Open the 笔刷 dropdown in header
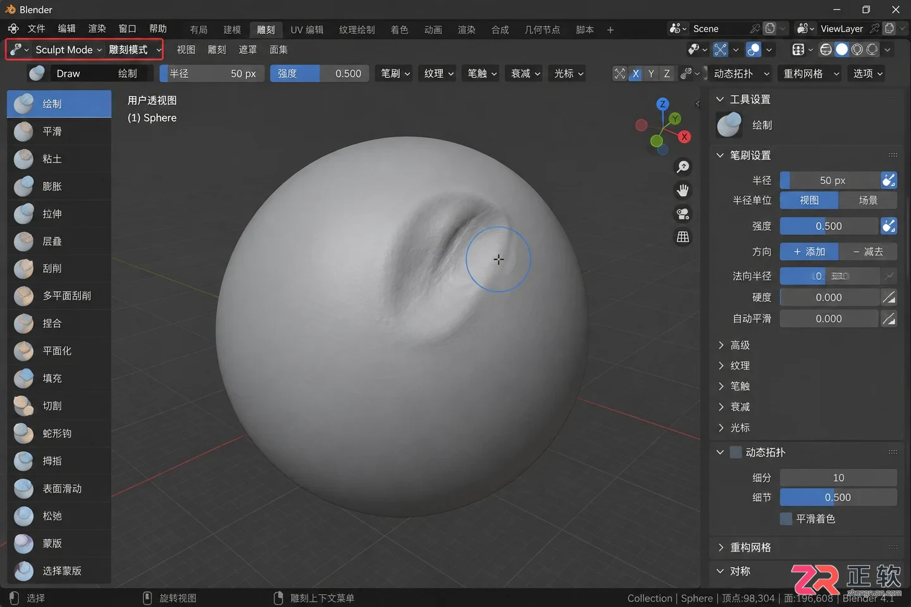The height and width of the screenshot is (607, 911). coord(395,74)
